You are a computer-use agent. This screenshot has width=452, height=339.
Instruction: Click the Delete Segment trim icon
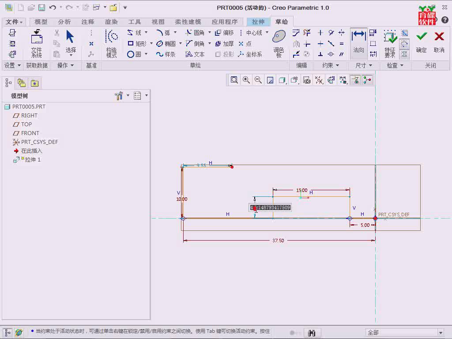pyautogui.click(x=307, y=33)
